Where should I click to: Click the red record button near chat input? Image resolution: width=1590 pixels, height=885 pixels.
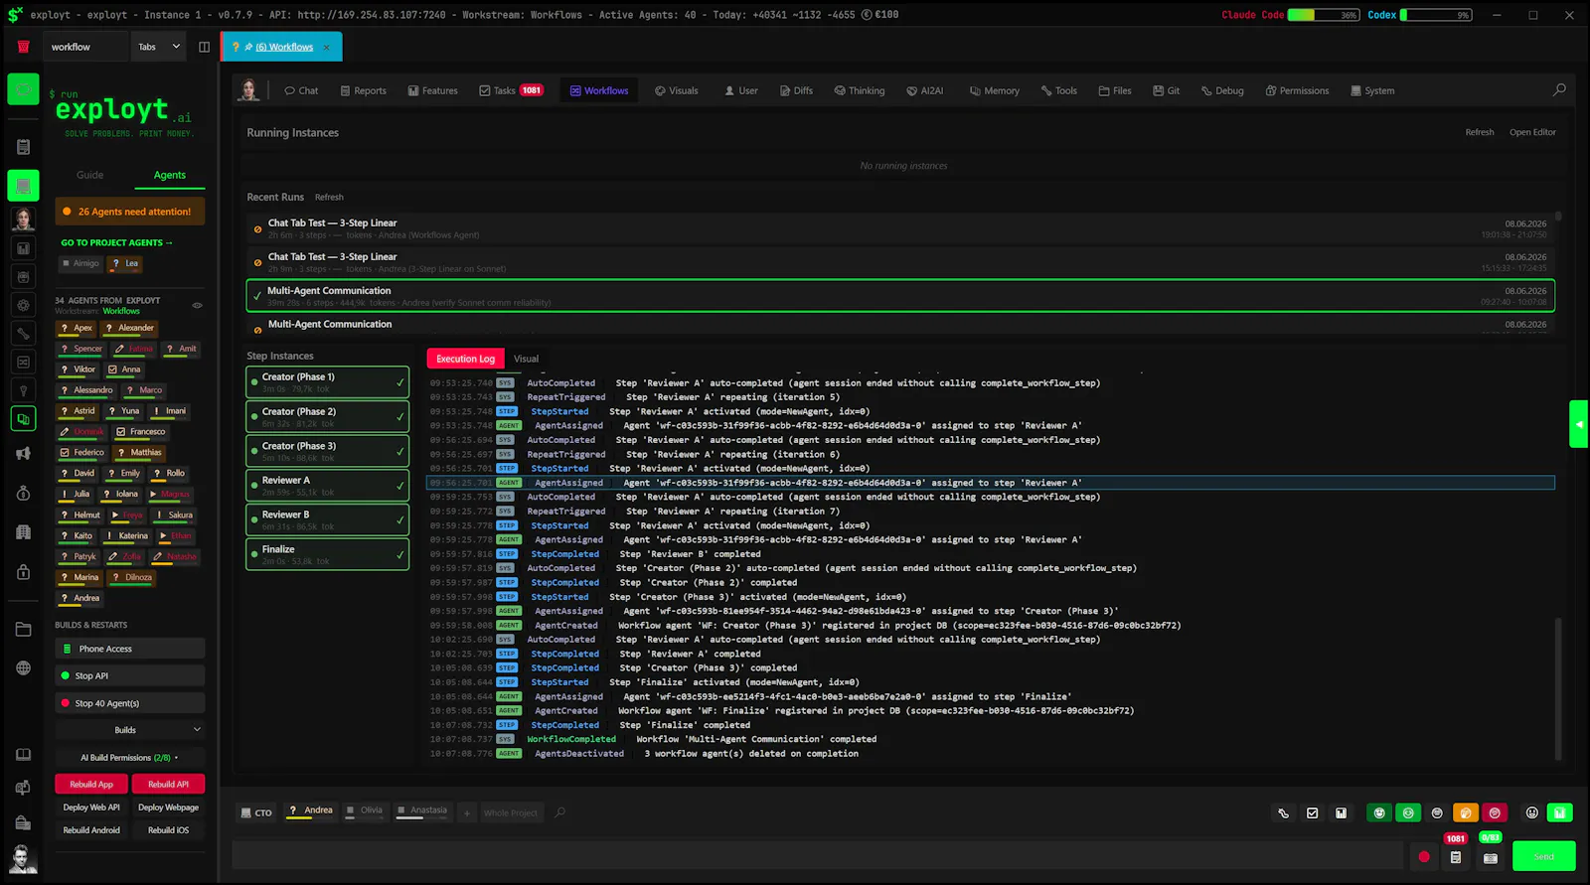(x=1424, y=856)
